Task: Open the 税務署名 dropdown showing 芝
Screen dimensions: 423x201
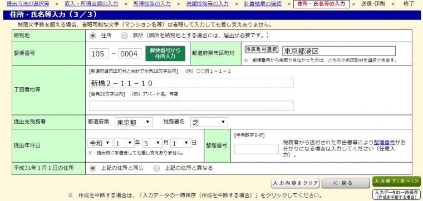Action: click(209, 122)
